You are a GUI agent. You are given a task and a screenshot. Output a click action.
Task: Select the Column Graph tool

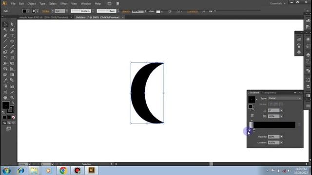tap(12, 87)
